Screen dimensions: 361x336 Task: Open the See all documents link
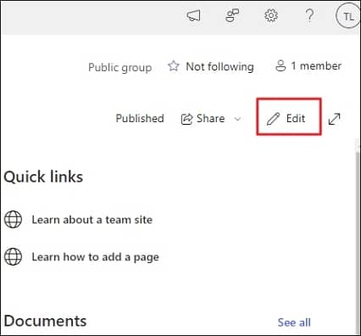[x=294, y=322]
